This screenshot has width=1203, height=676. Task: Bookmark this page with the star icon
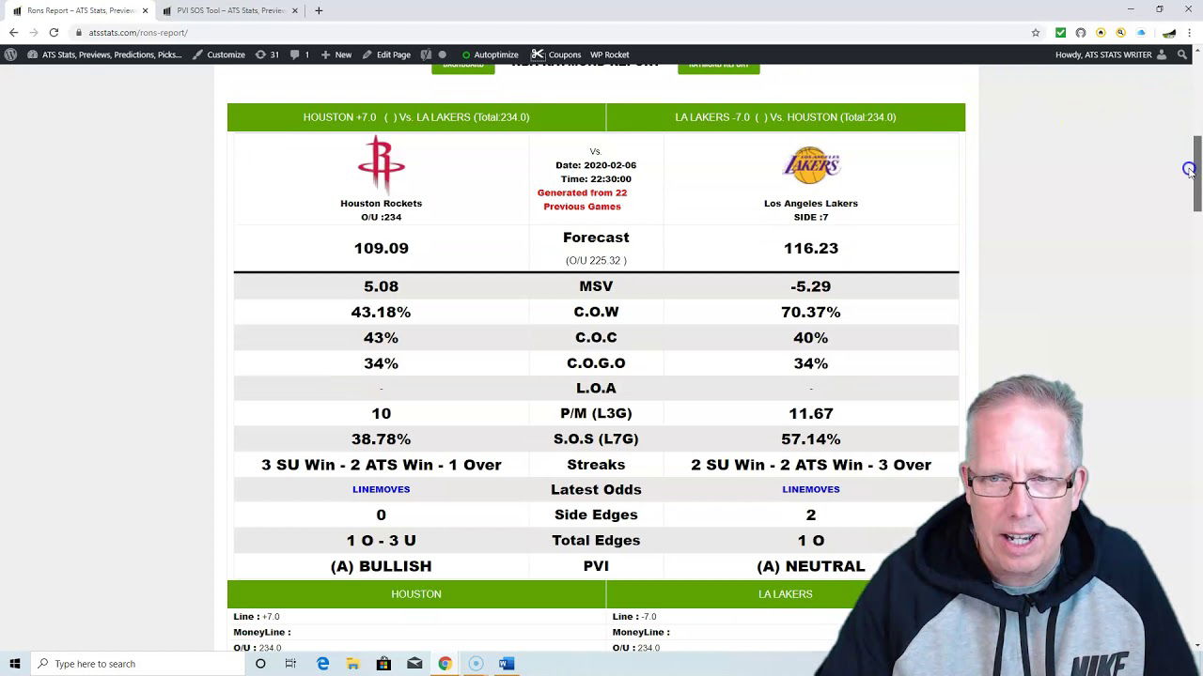1036,33
